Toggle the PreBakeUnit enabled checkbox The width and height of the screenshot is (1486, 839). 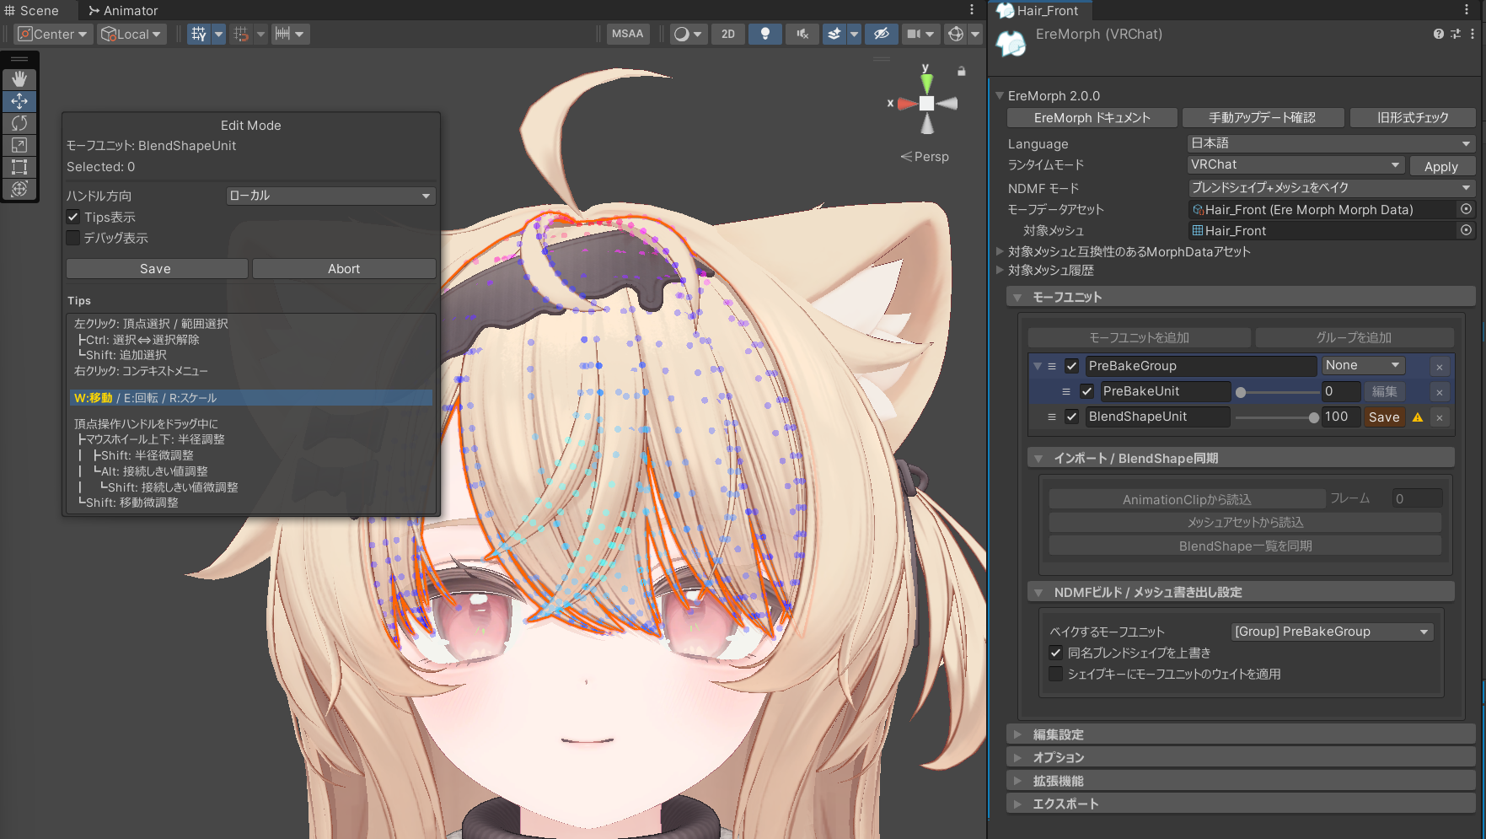click(1087, 391)
